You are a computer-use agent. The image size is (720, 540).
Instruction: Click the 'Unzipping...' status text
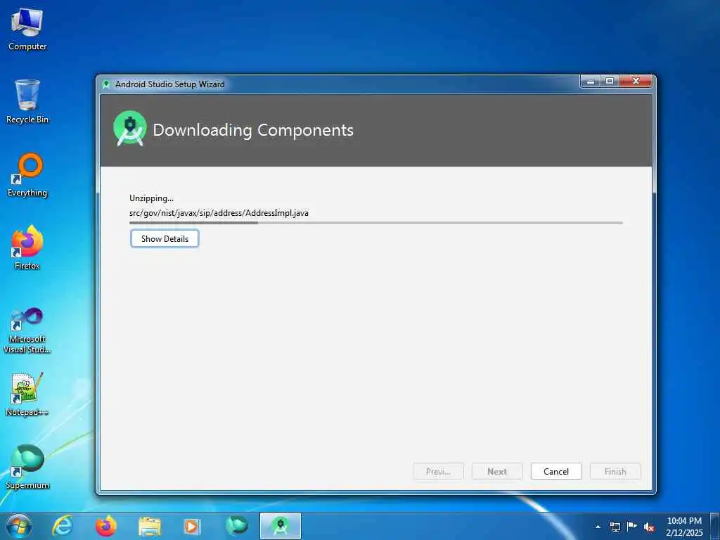(x=152, y=198)
